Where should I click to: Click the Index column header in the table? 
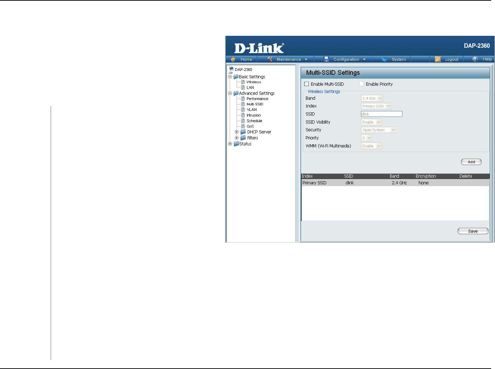(x=307, y=176)
